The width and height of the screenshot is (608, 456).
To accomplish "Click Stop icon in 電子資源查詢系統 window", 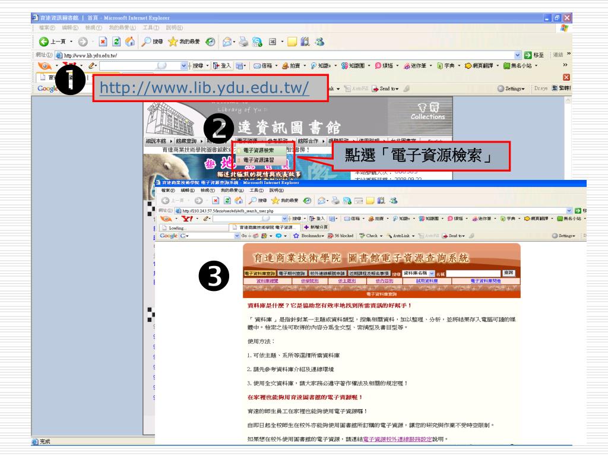I will tap(216, 201).
